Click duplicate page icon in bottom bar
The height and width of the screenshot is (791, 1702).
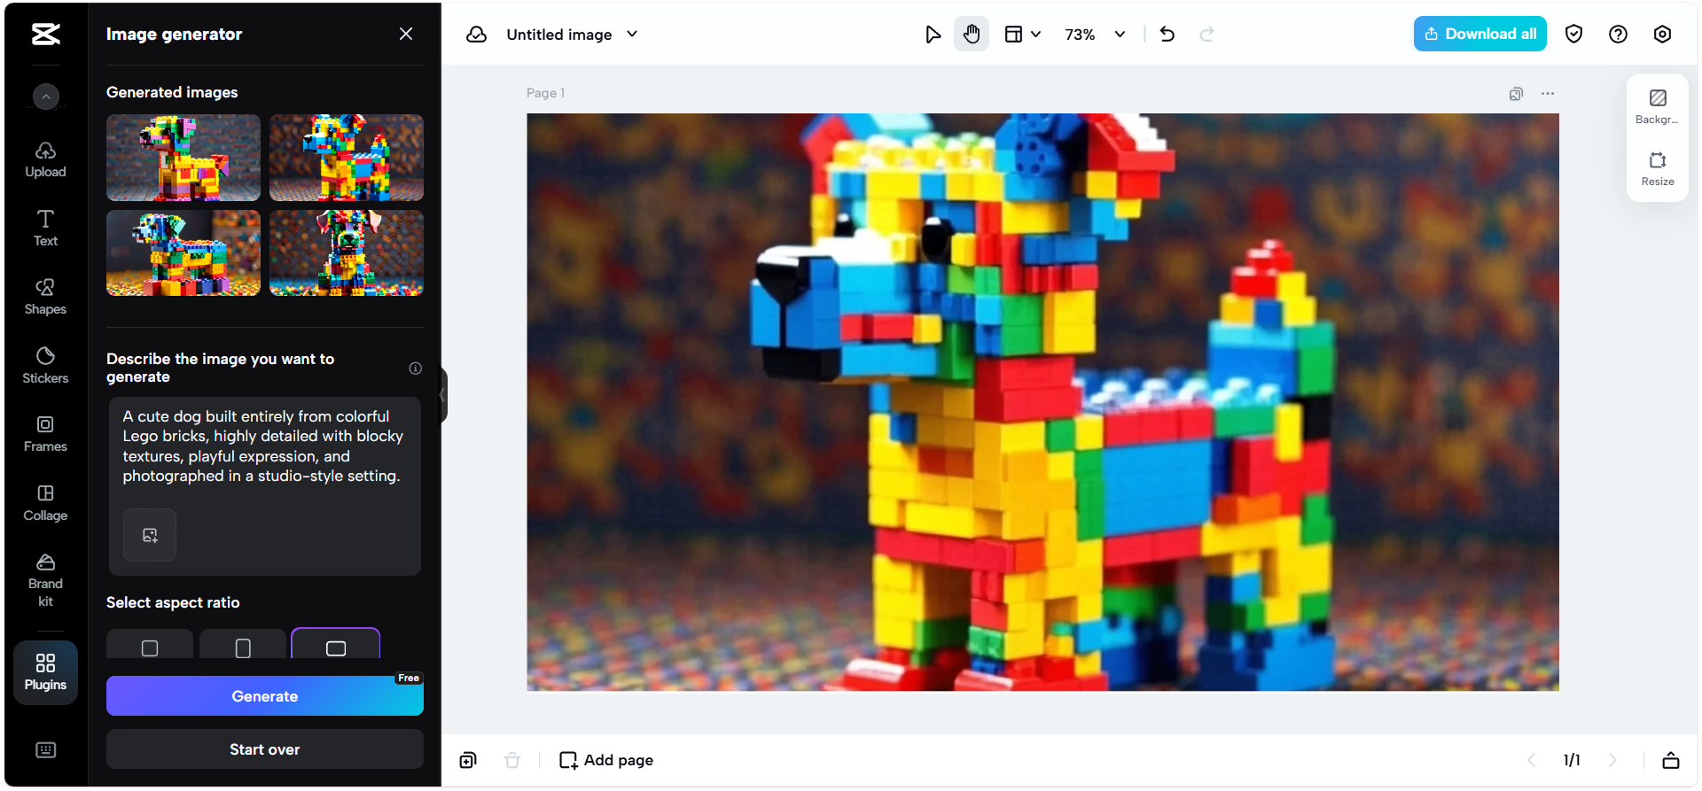pos(468,760)
